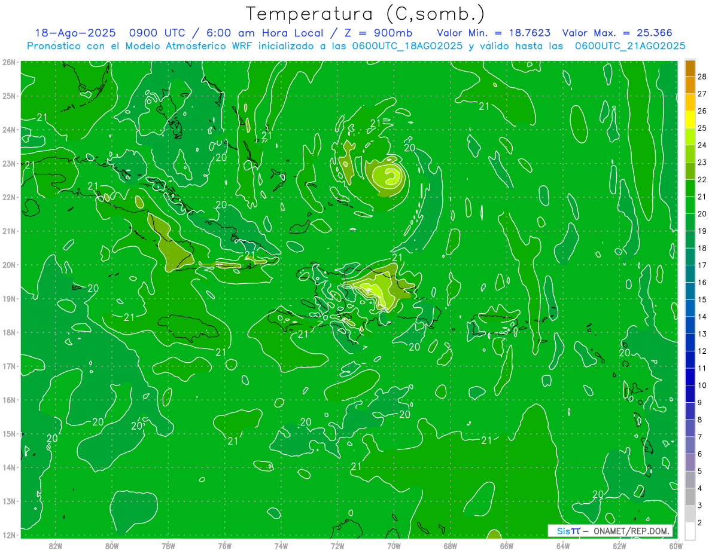Click "0600UTC_21AGO2025" valid-until time

[629, 46]
